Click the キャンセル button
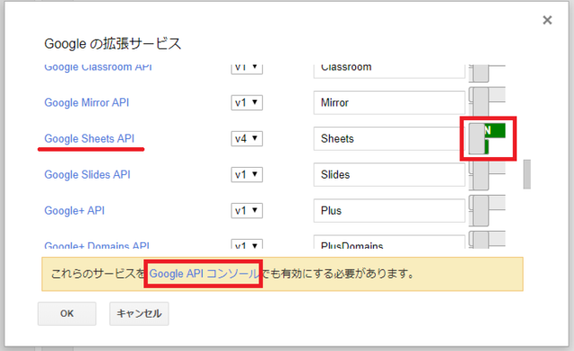Screen dimensions: 574x351 (139, 313)
